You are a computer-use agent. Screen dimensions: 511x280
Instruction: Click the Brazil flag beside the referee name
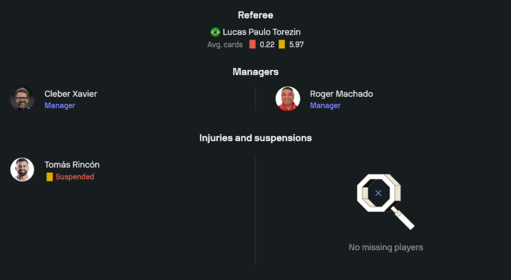pyautogui.click(x=215, y=32)
